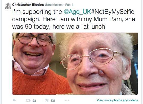Open the more options three-dot menu
This screenshot has width=143, height=104.
click(x=67, y=100)
